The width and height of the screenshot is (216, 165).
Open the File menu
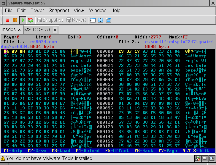[9, 11]
